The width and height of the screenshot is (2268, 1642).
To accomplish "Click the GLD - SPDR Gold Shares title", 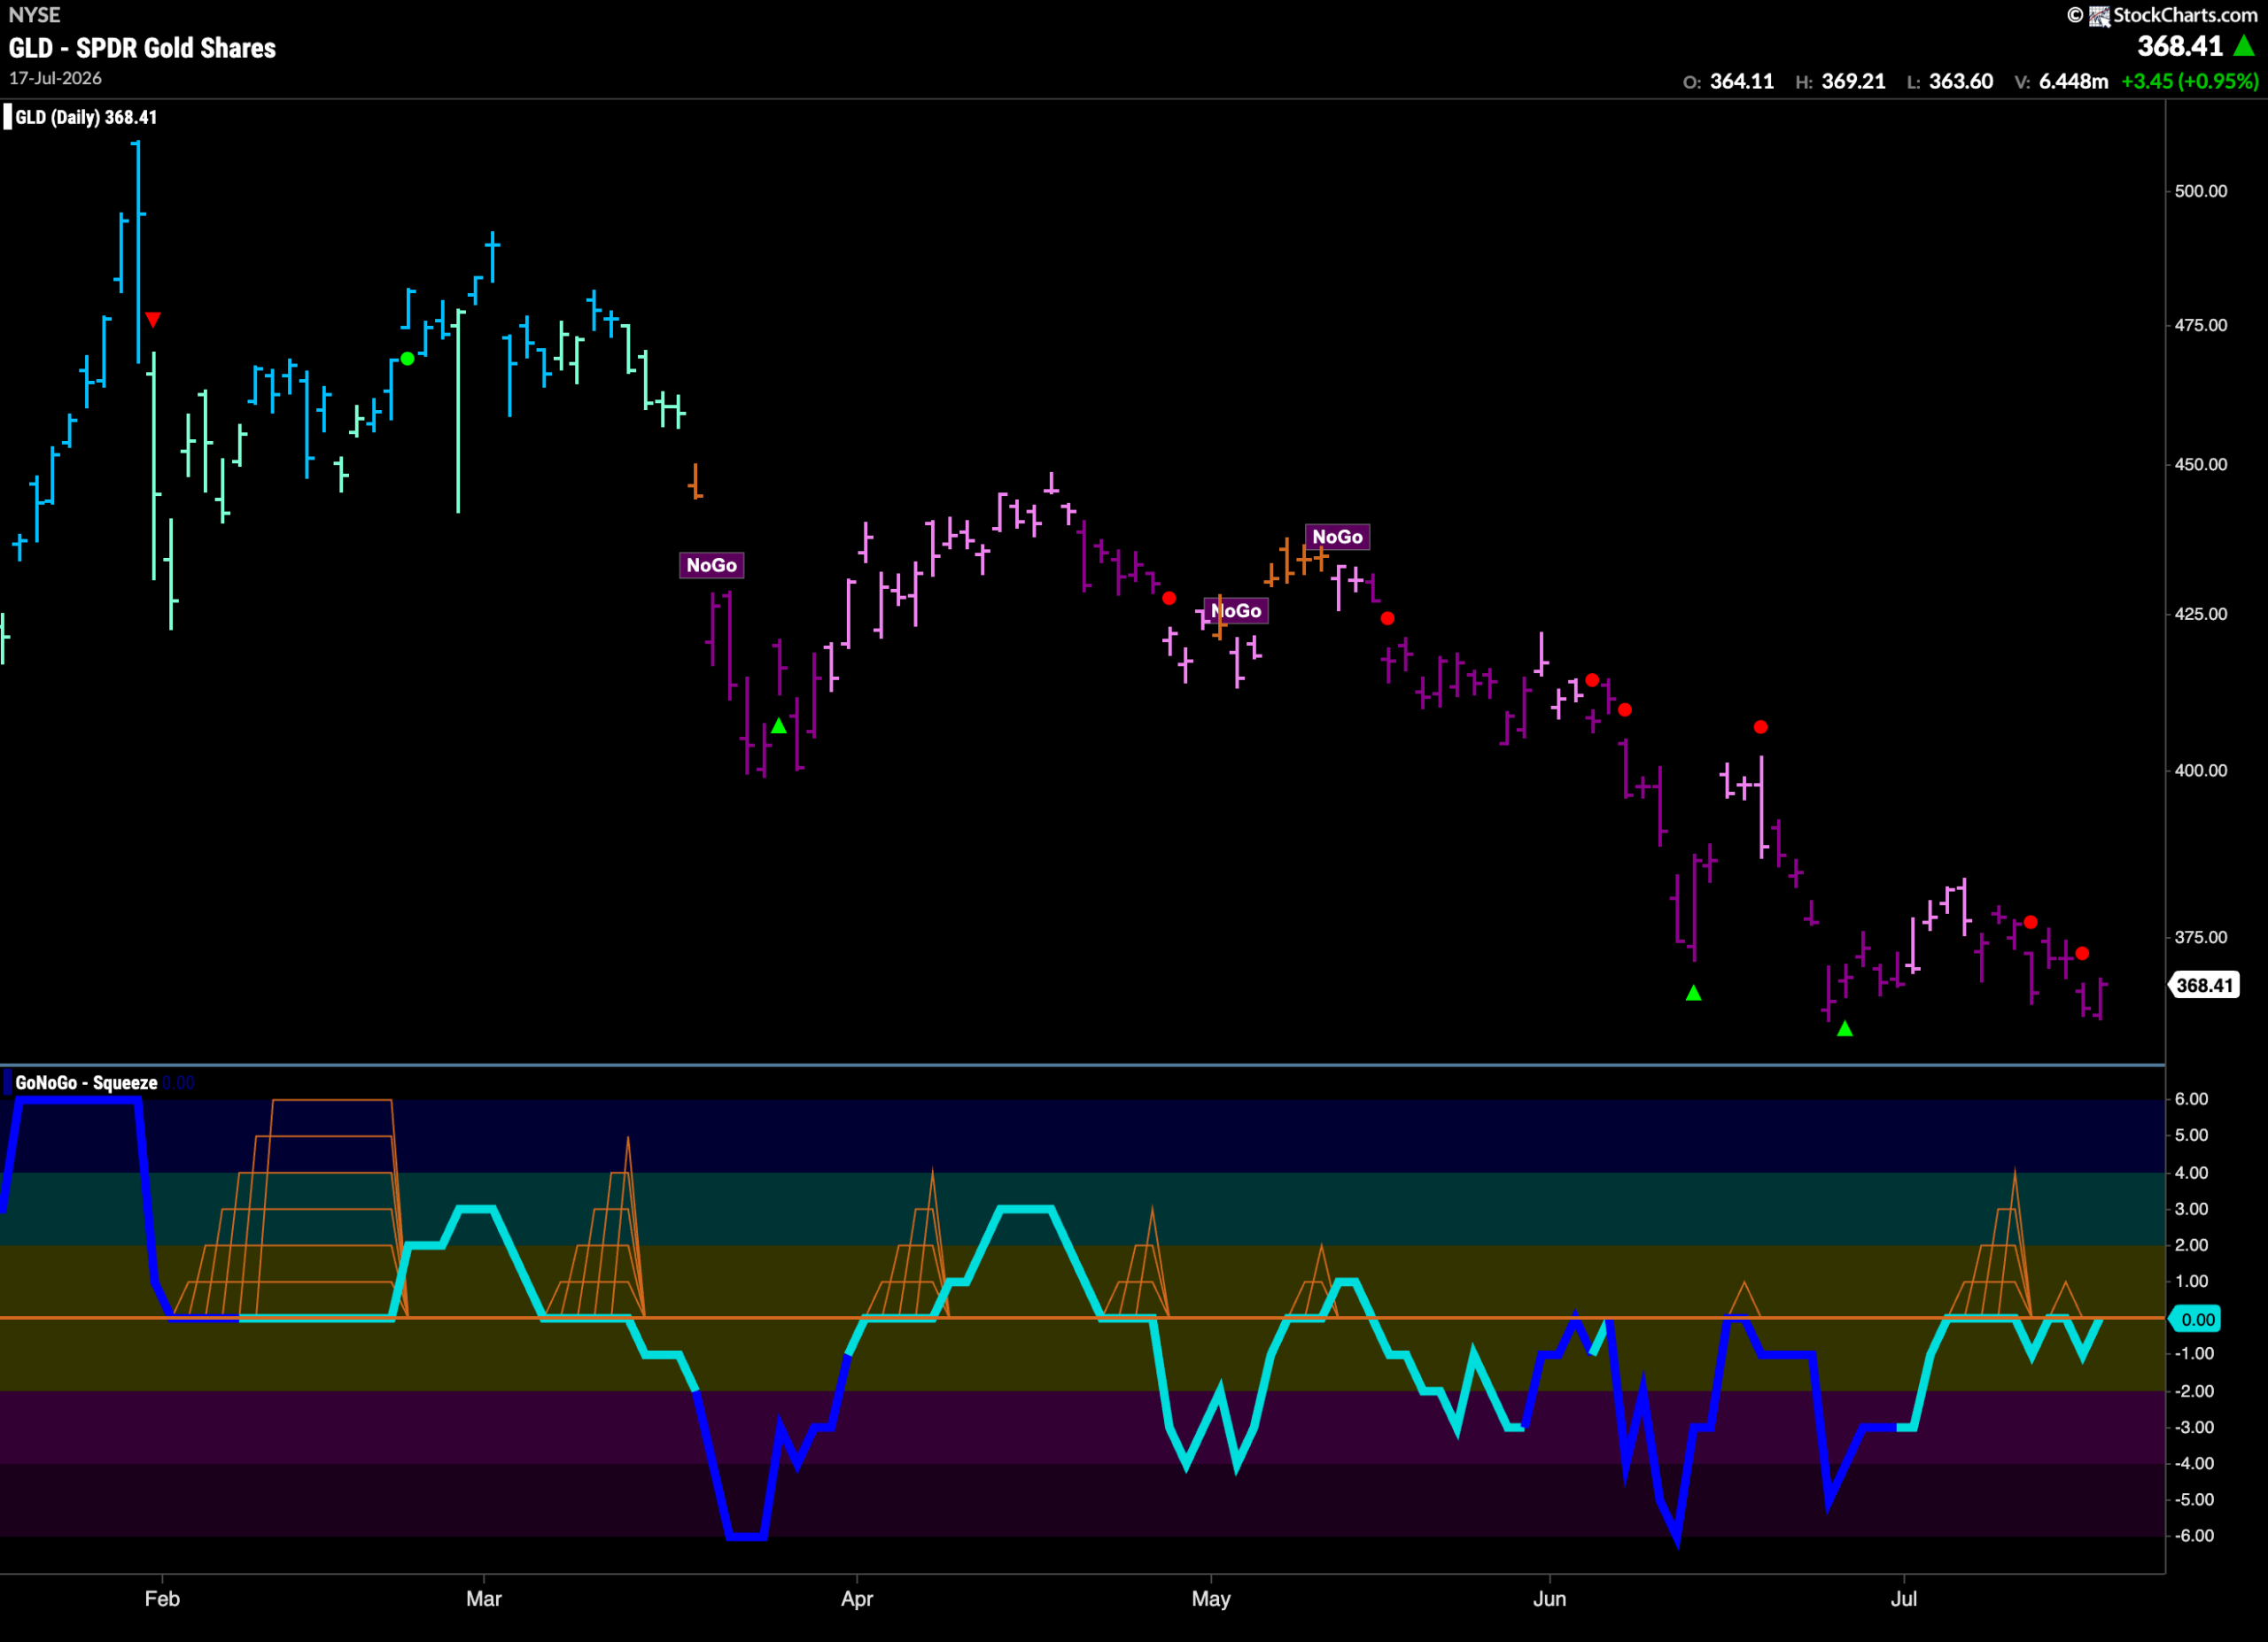I will click(142, 48).
